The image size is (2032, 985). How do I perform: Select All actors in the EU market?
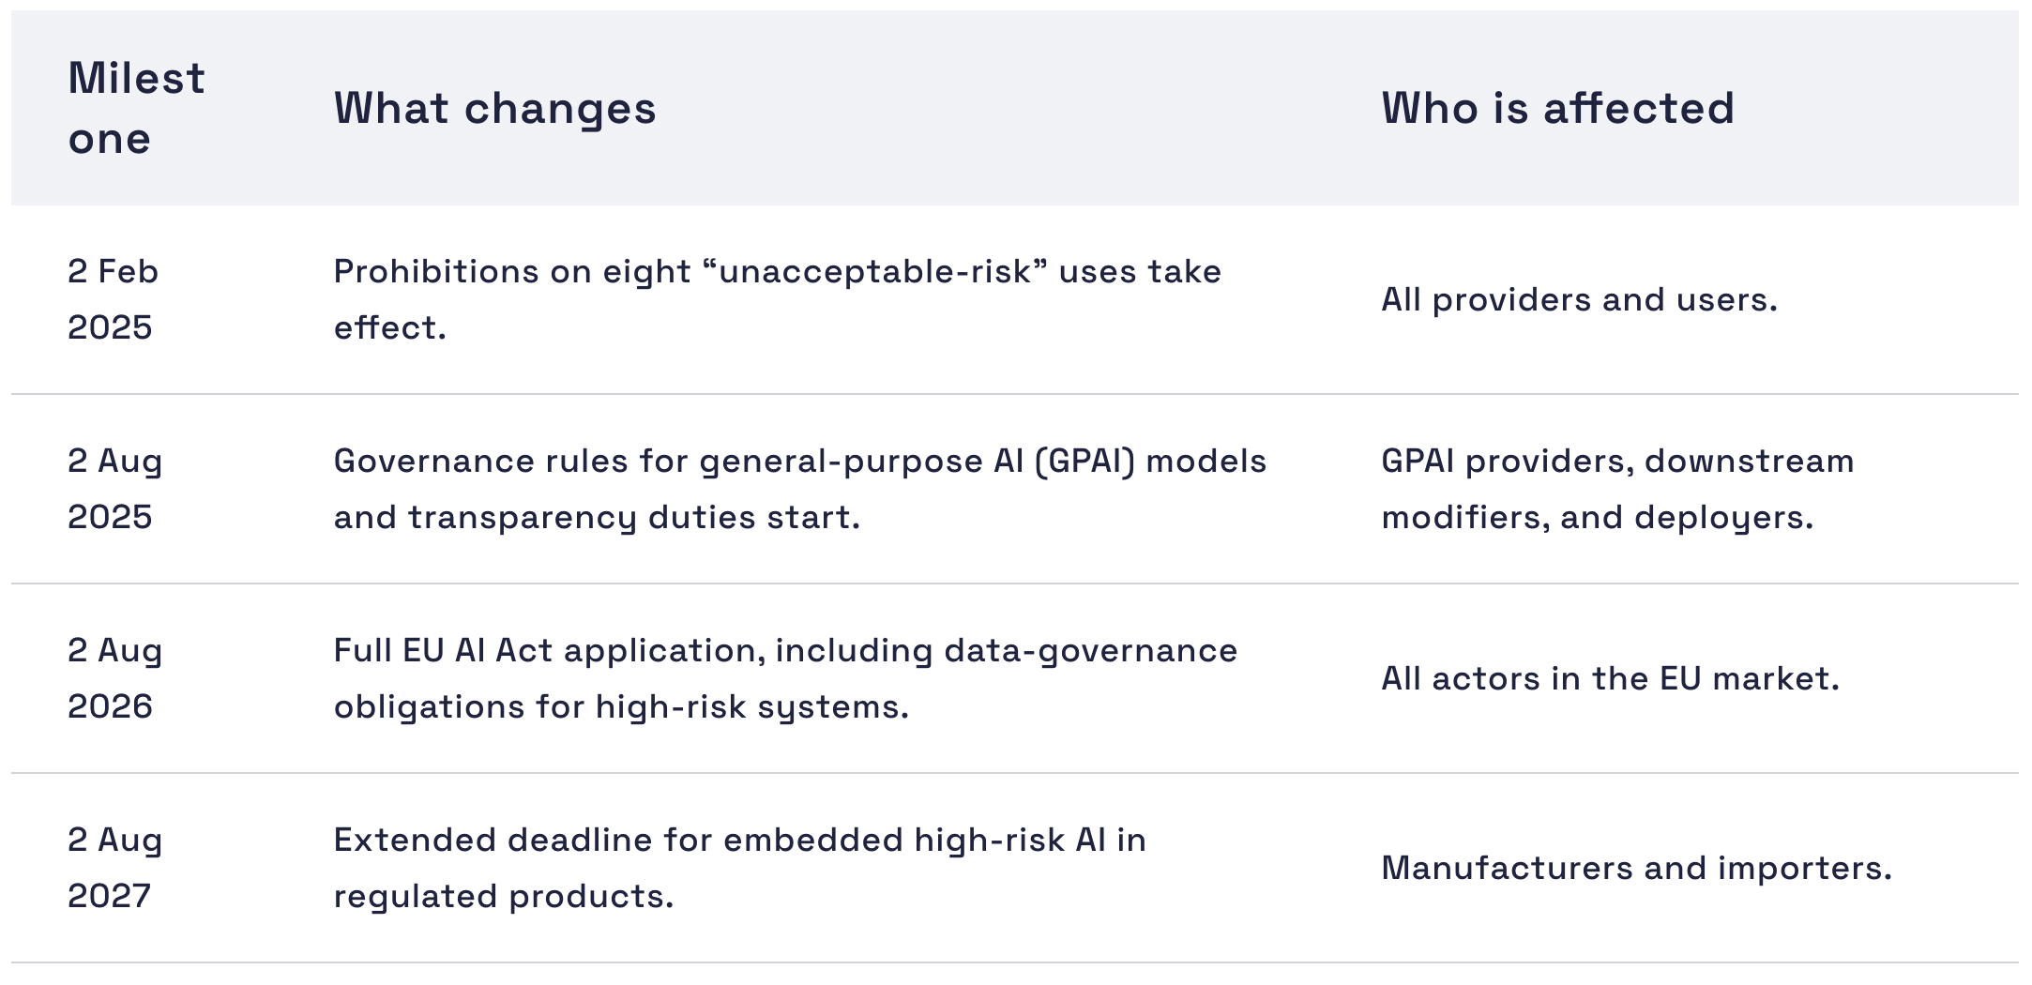(1611, 679)
